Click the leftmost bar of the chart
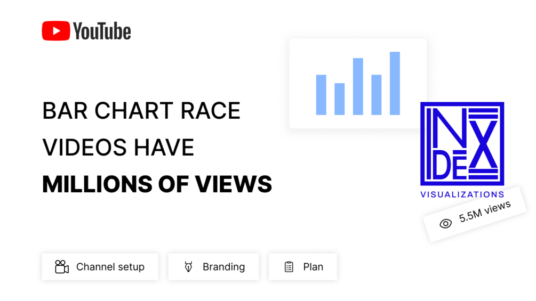Screen dimensions: 536x301 click(x=321, y=95)
